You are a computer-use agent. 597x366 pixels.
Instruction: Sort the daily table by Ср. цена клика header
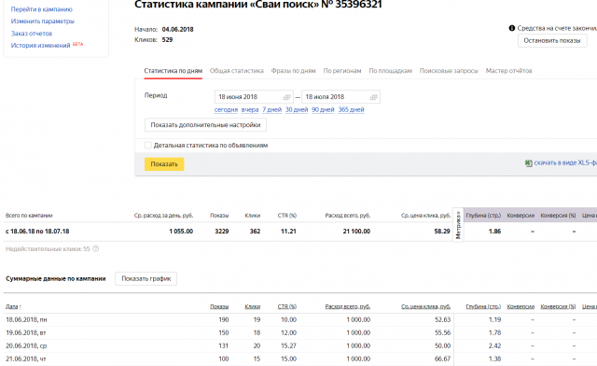click(x=425, y=306)
